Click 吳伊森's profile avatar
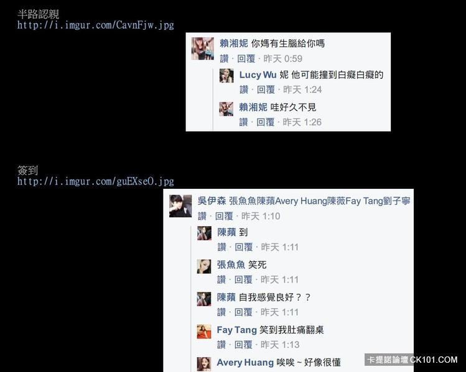This screenshot has width=466, height=372. 180,206
